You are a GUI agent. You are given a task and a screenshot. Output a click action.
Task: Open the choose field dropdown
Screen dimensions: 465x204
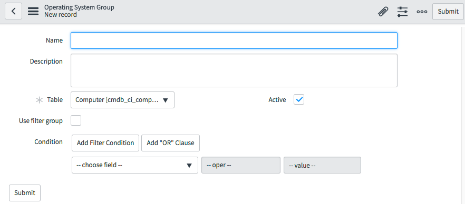(x=135, y=165)
